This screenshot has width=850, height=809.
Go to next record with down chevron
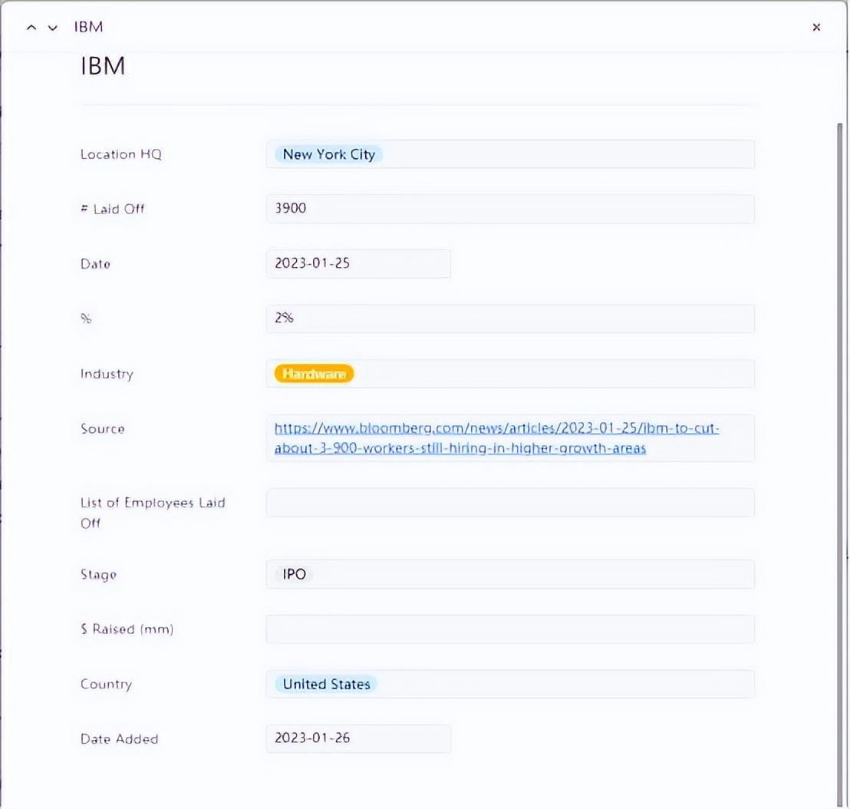(x=52, y=28)
